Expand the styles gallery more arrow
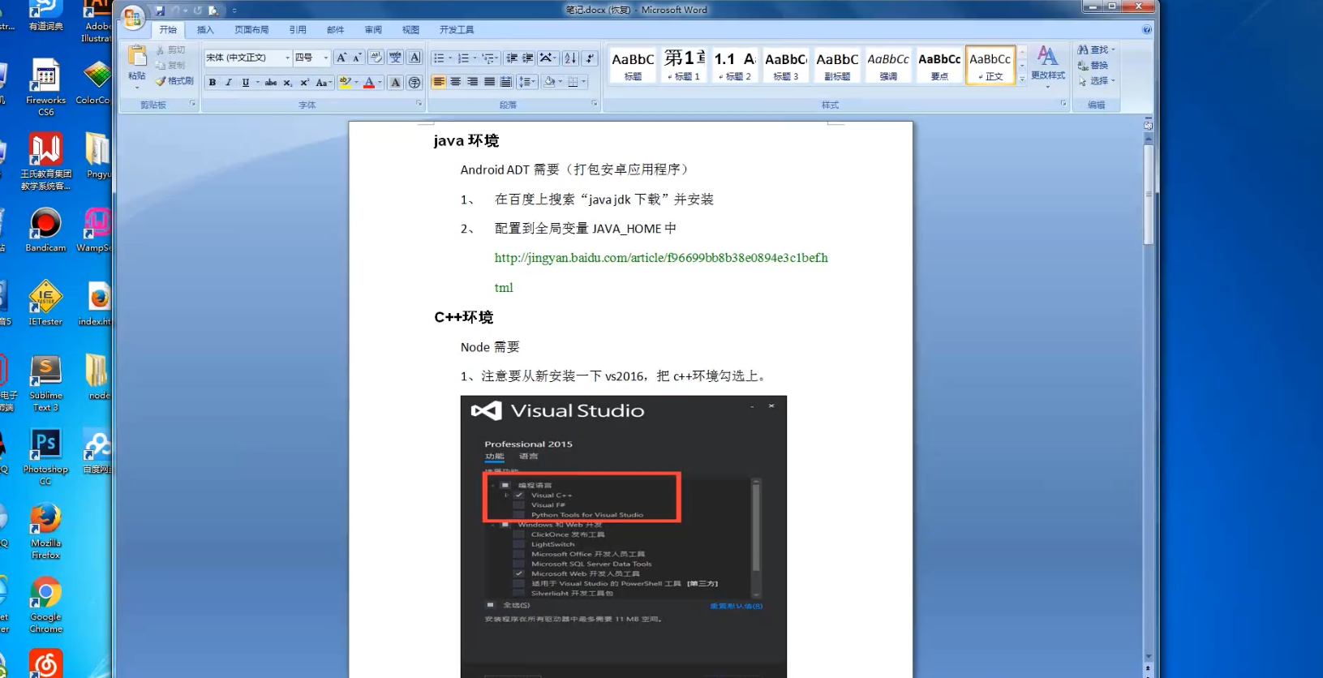 (1022, 79)
